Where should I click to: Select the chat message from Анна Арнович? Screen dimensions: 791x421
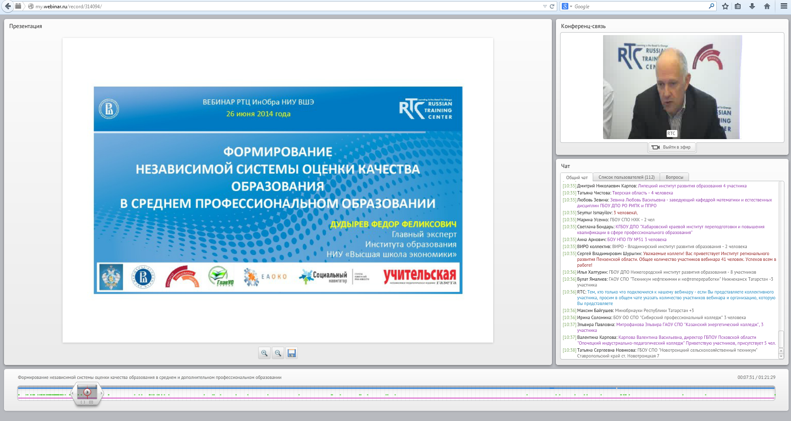point(615,240)
